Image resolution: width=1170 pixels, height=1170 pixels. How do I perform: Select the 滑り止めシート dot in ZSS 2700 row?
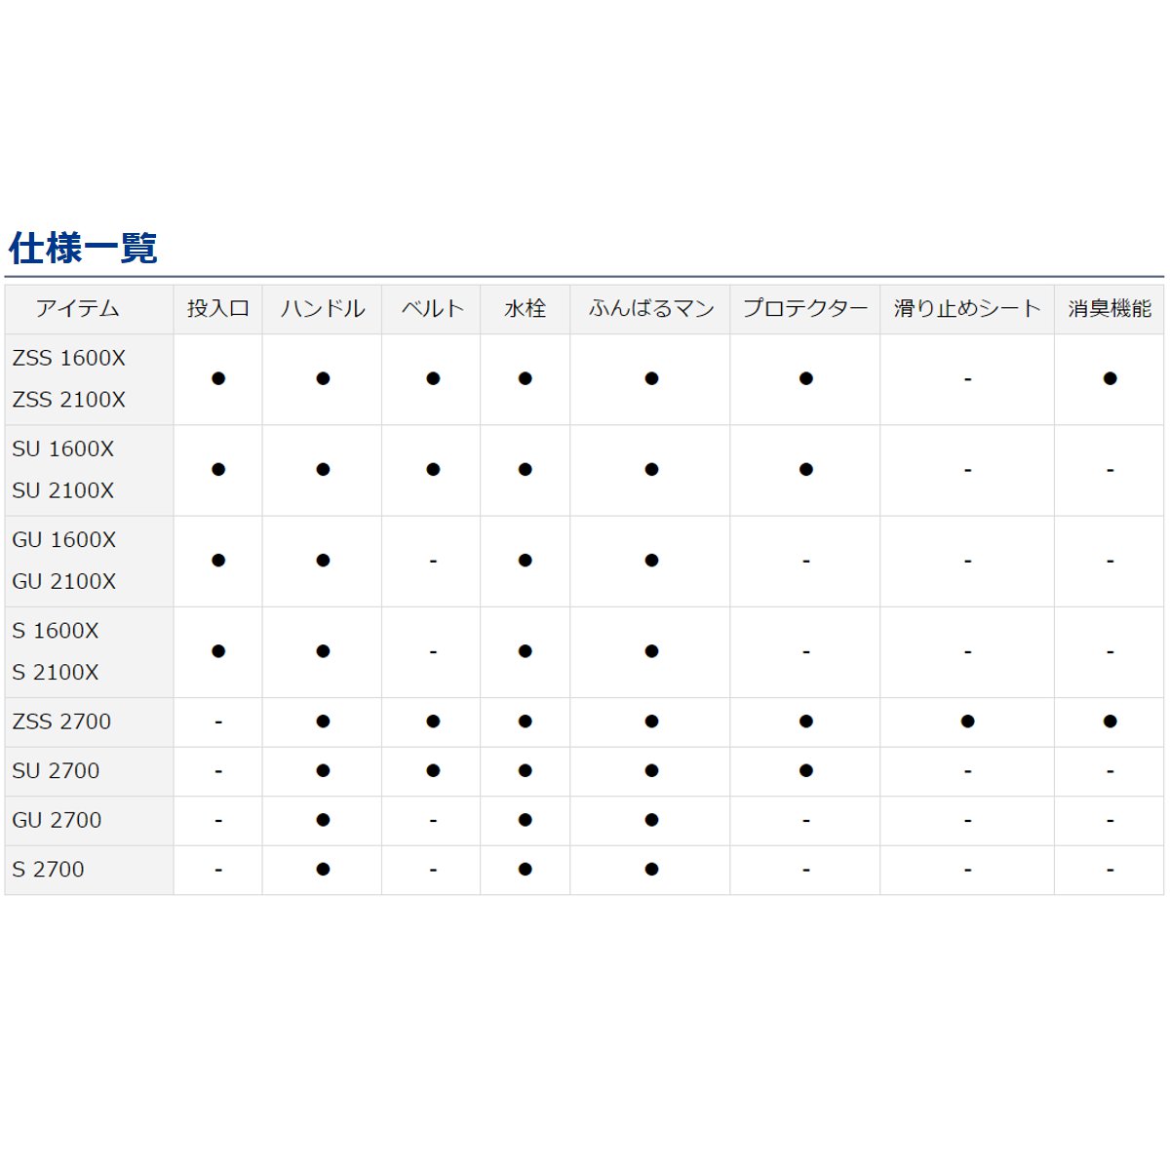966,721
